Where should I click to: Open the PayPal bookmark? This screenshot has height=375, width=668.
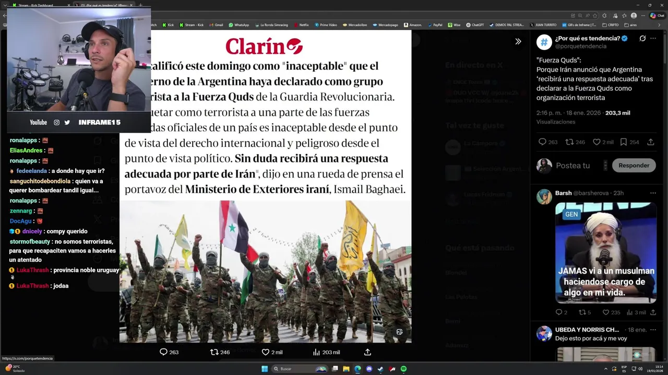(435, 24)
